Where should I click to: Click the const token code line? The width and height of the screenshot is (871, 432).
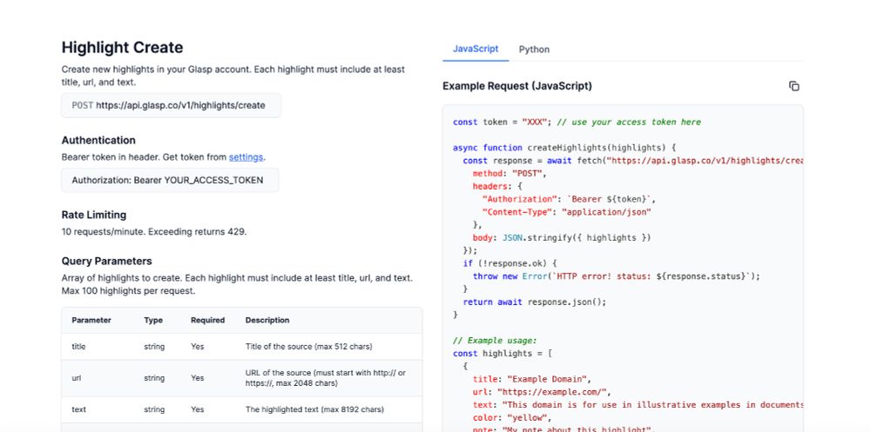click(x=577, y=122)
